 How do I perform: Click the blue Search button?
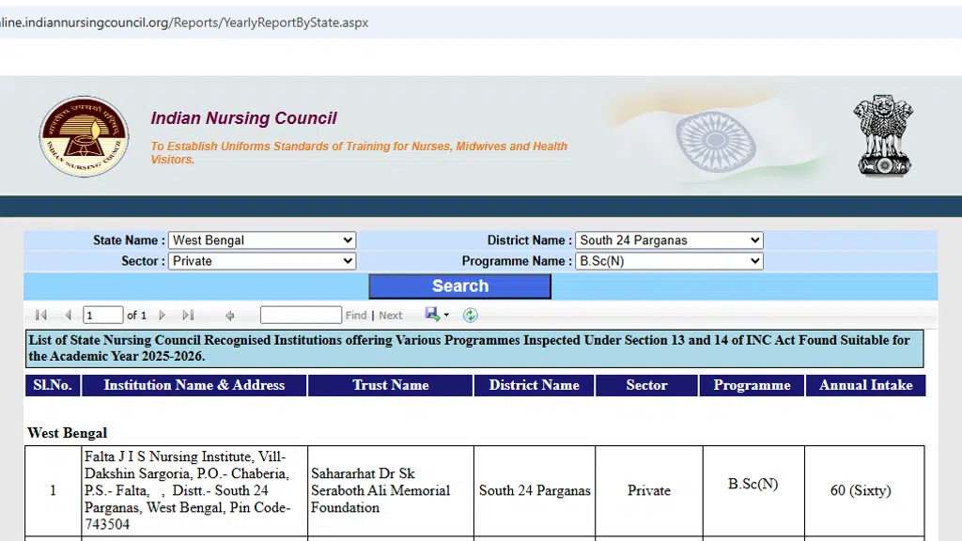click(x=460, y=286)
